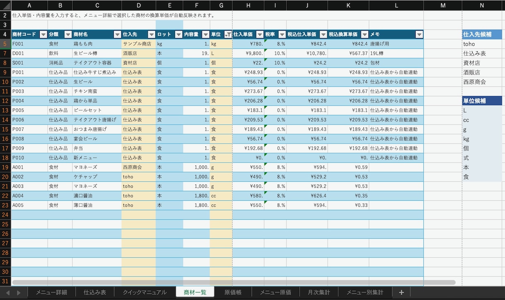Open the 税率 filter dropdown
The image size is (505, 300).
coord(282,35)
